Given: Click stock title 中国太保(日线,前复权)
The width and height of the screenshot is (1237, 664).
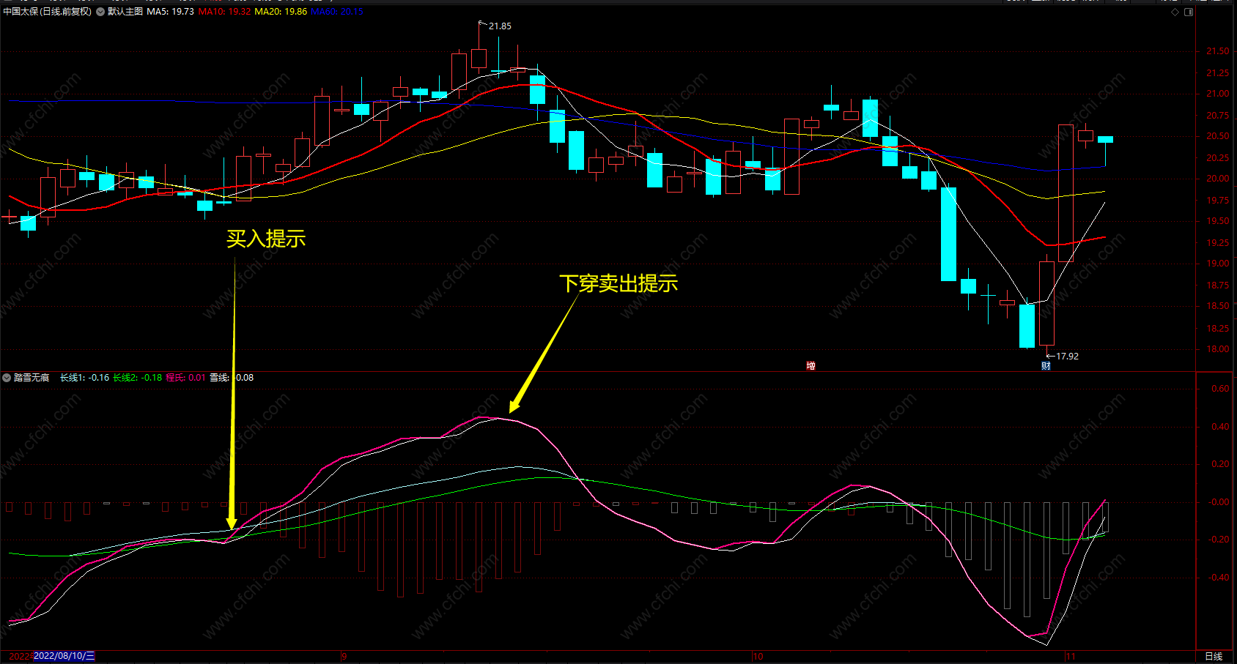Looking at the screenshot, I should click(x=48, y=12).
